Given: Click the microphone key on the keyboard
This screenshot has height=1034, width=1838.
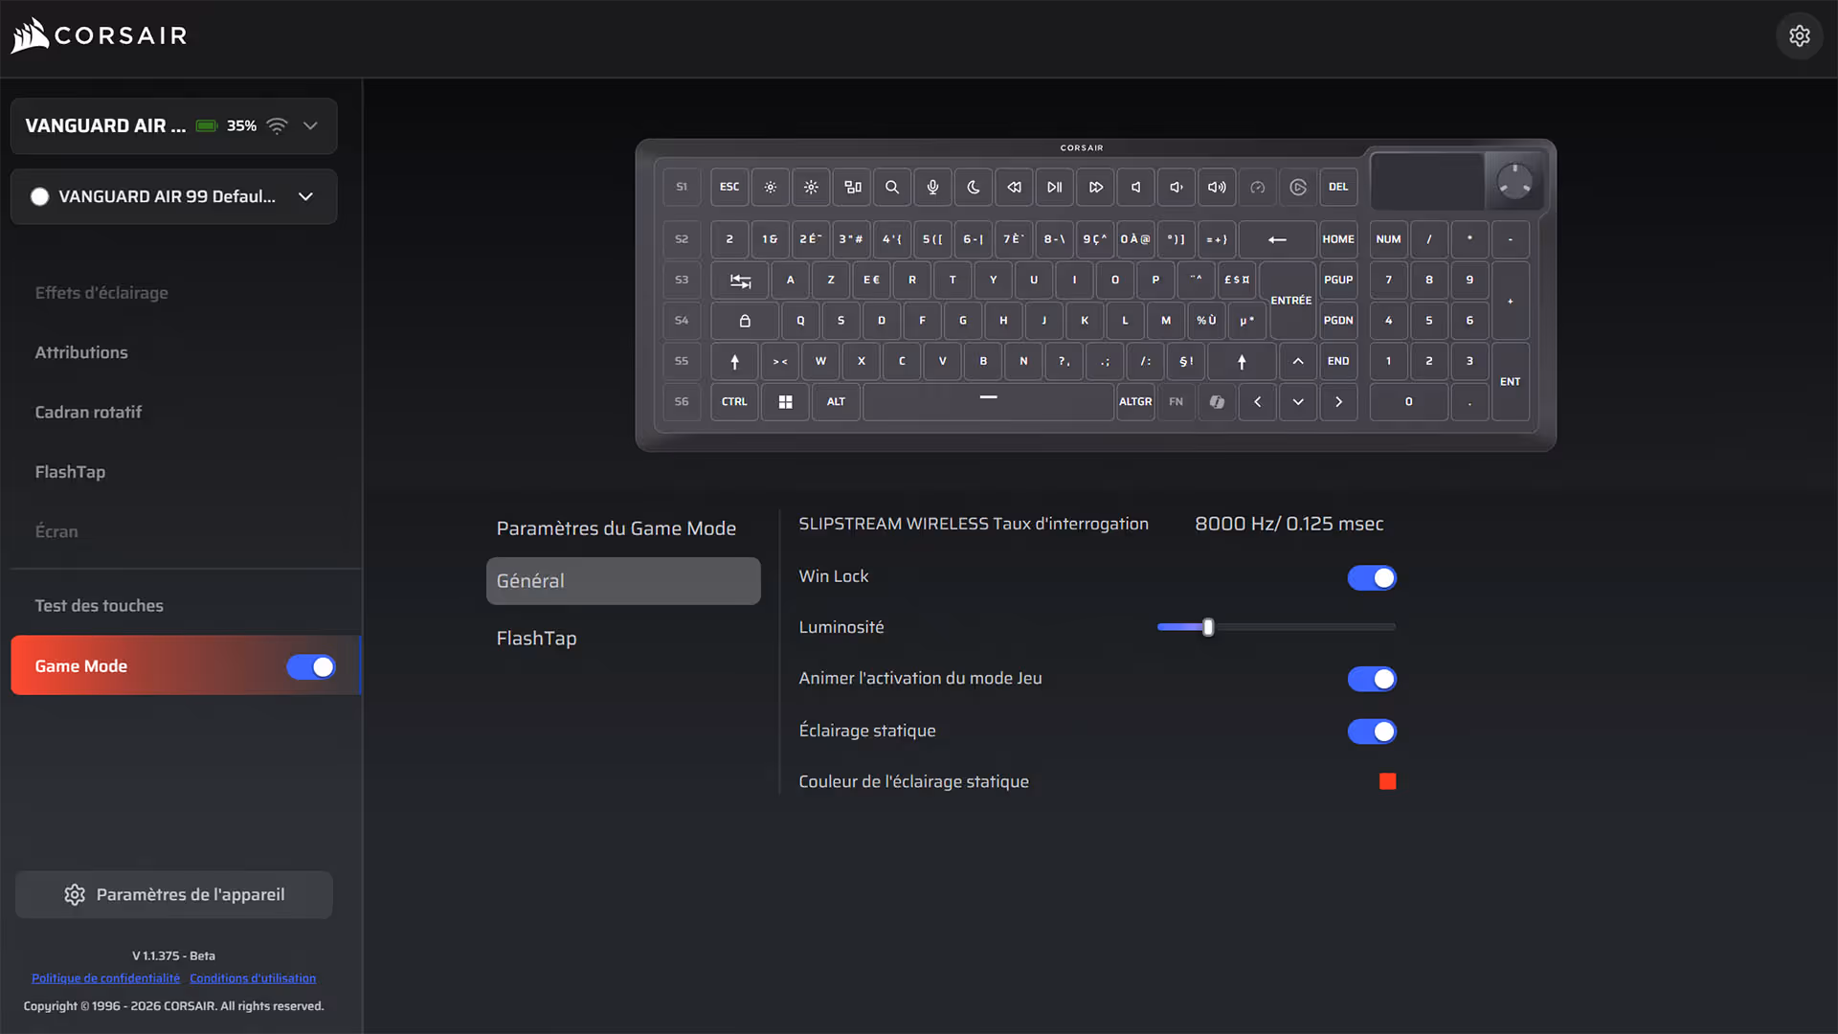Looking at the screenshot, I should click(x=932, y=187).
